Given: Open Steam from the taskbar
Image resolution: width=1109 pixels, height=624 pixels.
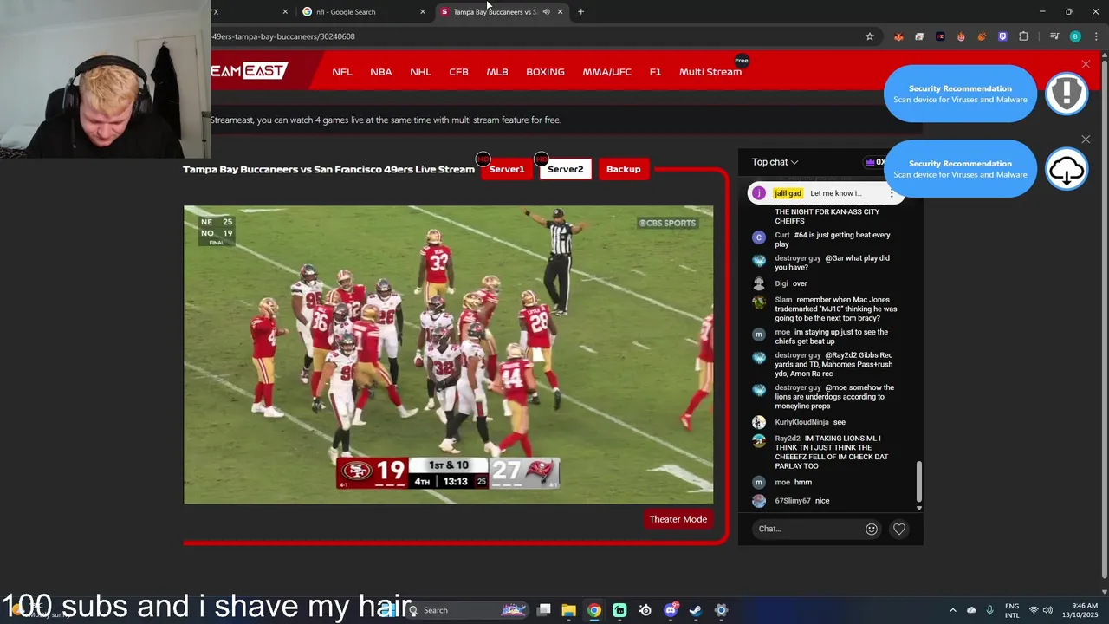Looking at the screenshot, I should pos(696,610).
